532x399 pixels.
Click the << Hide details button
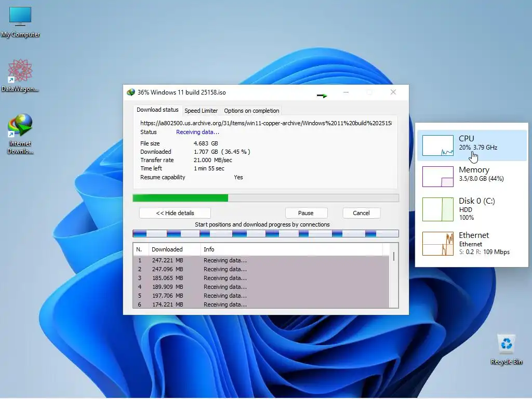pos(175,213)
